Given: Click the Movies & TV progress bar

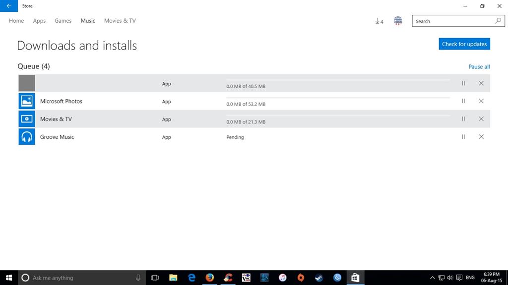Looking at the screenshot, I should (338, 115).
